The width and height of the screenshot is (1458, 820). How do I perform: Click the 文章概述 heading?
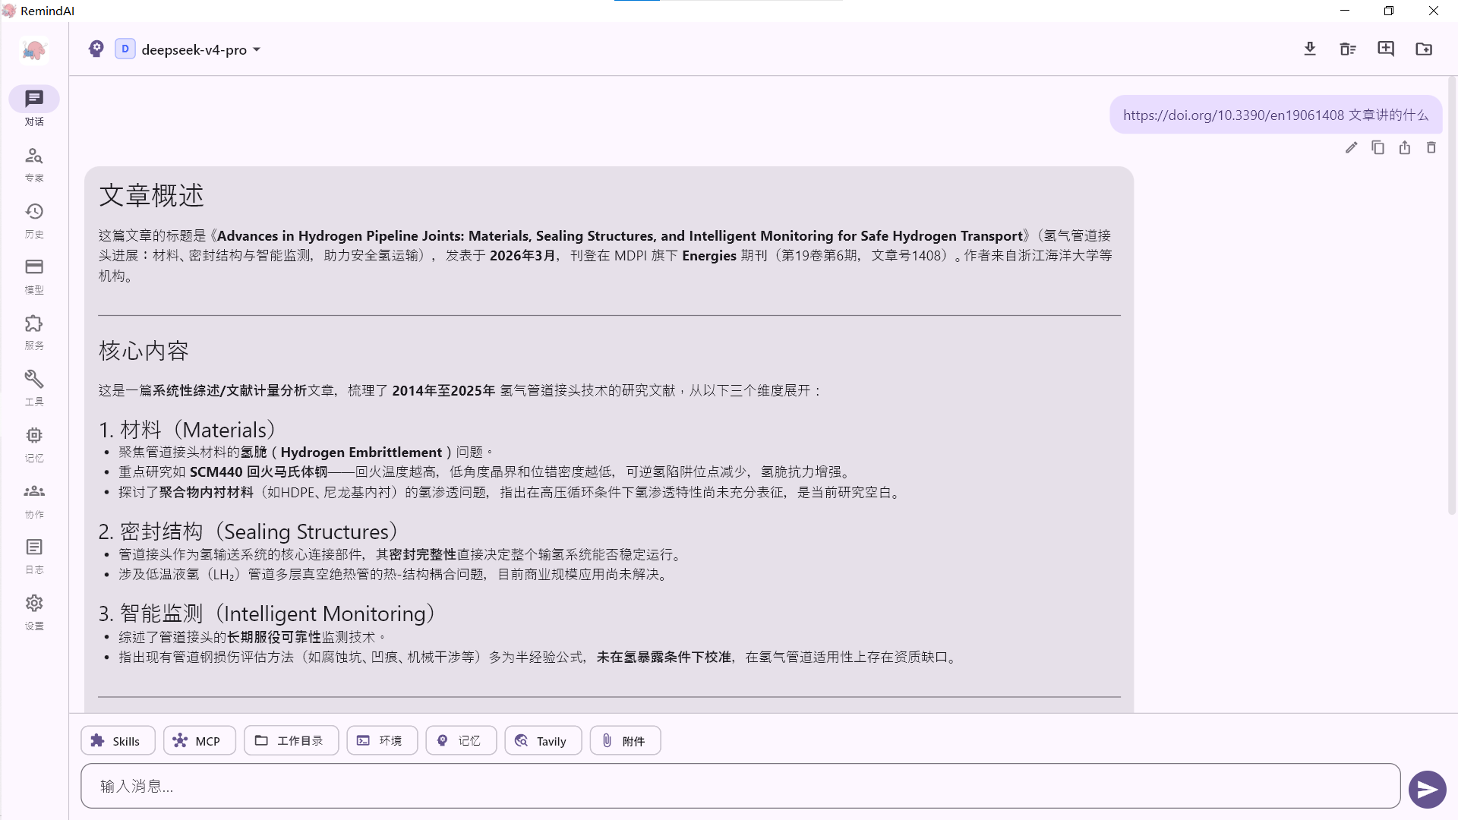152,196
